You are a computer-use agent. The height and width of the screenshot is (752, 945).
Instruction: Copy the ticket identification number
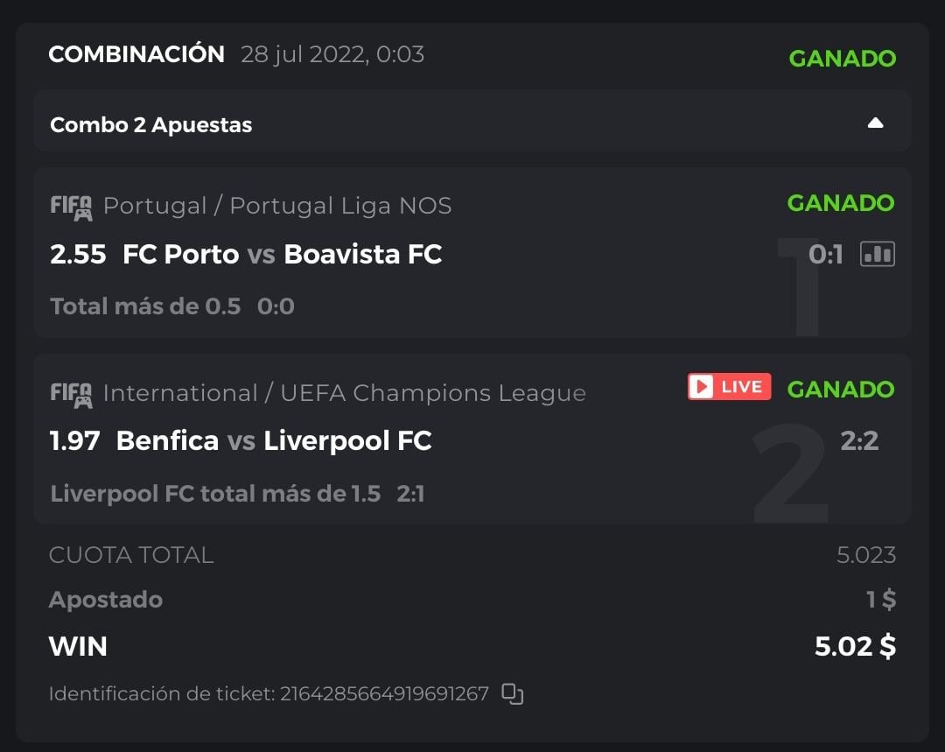pyautogui.click(x=513, y=694)
